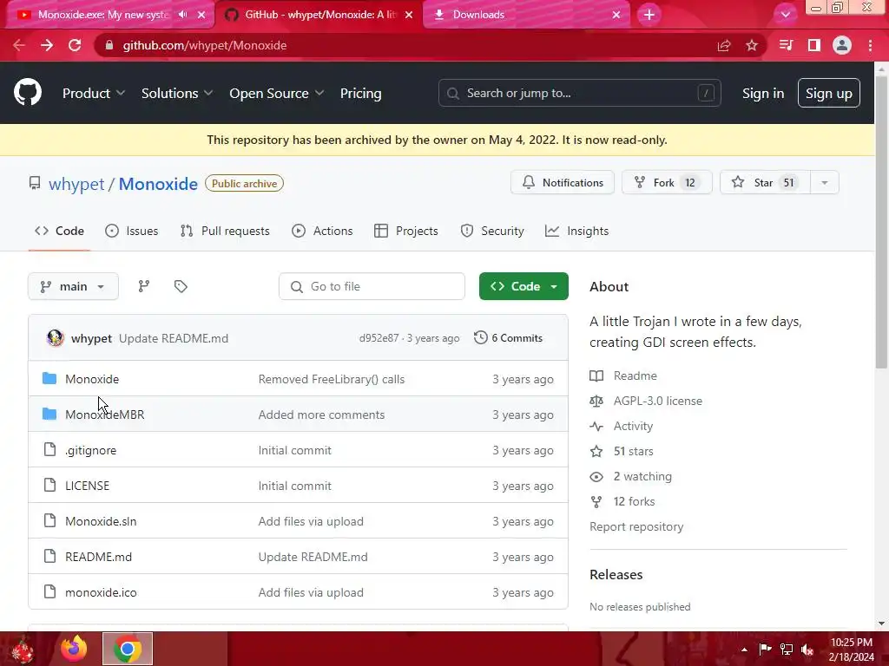Screen dimensions: 889x666
Task: Launch Firefox from the taskbar
Action: (x=74, y=649)
